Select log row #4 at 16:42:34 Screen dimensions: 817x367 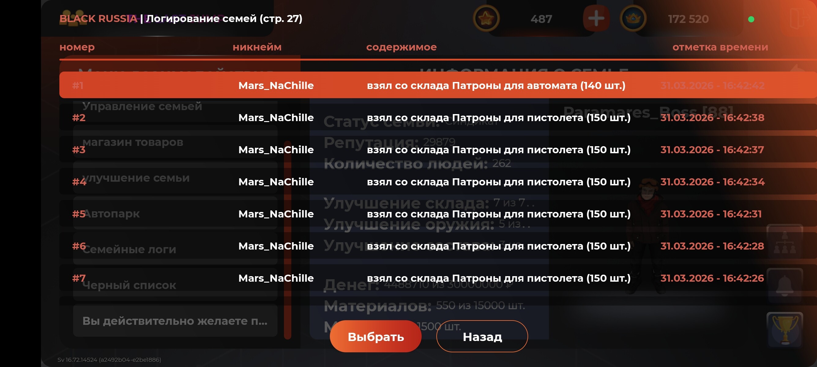pyautogui.click(x=438, y=181)
